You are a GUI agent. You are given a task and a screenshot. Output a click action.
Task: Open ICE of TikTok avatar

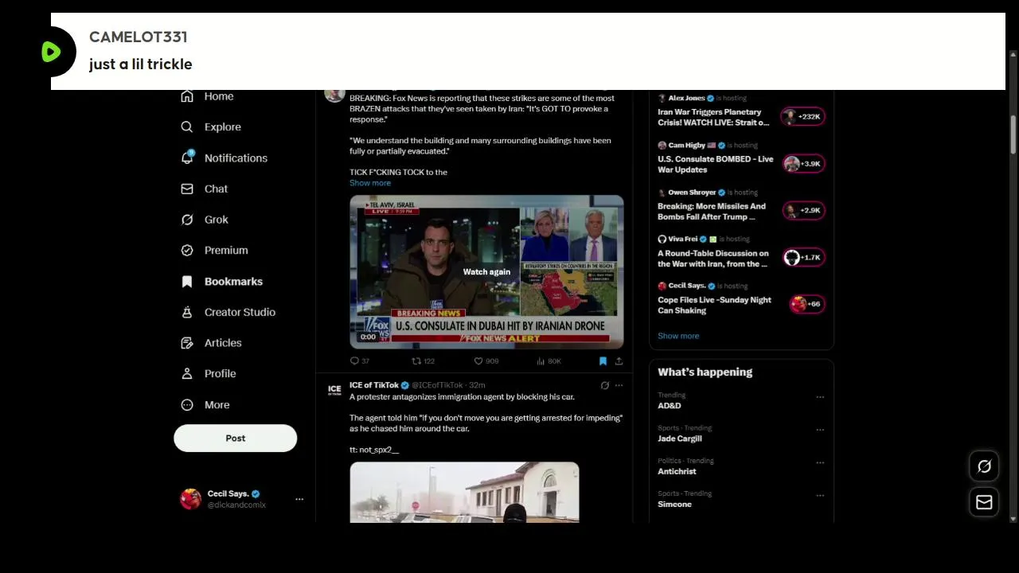[x=334, y=389]
